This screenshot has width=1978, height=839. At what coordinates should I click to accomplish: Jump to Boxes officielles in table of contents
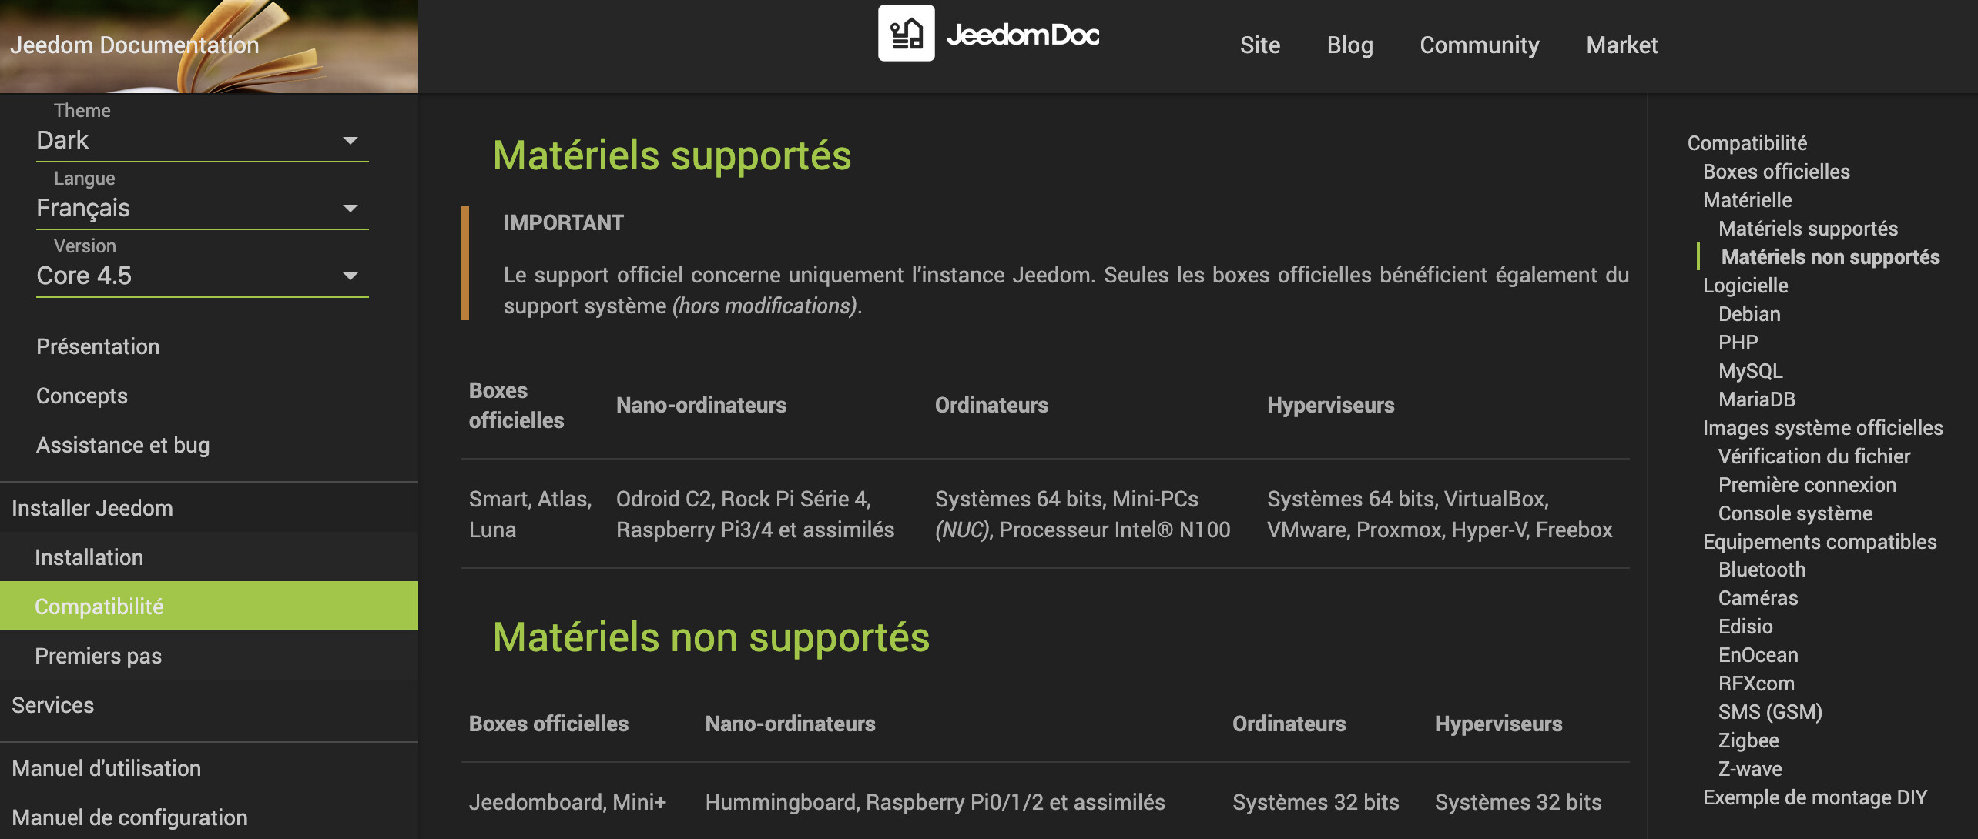pyautogui.click(x=1775, y=172)
